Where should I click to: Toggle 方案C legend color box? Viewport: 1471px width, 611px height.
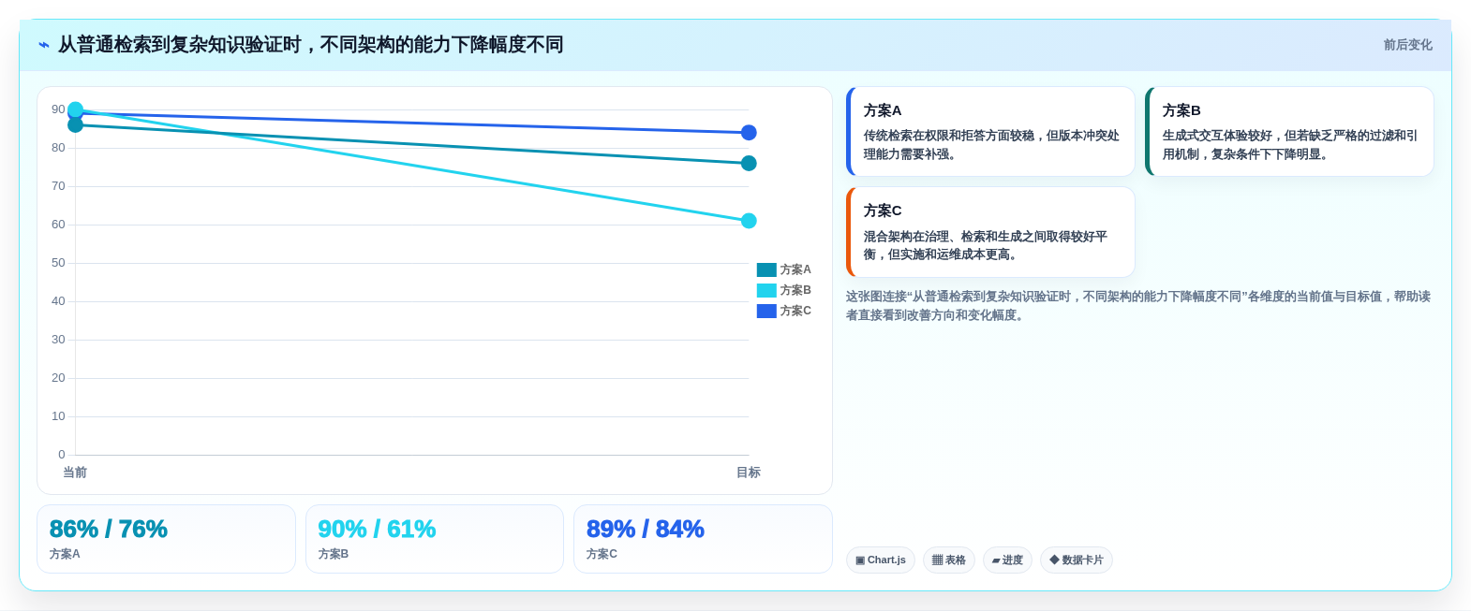click(x=766, y=311)
